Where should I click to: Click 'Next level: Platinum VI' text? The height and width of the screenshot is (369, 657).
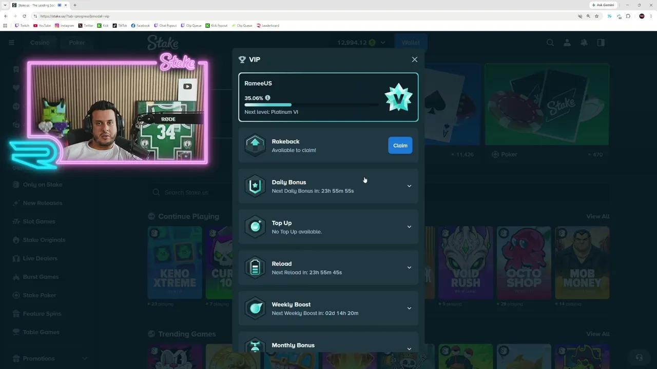271,112
